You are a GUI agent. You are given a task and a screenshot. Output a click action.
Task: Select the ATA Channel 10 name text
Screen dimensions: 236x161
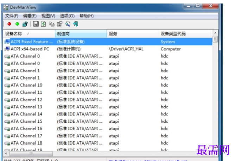tap(26, 85)
